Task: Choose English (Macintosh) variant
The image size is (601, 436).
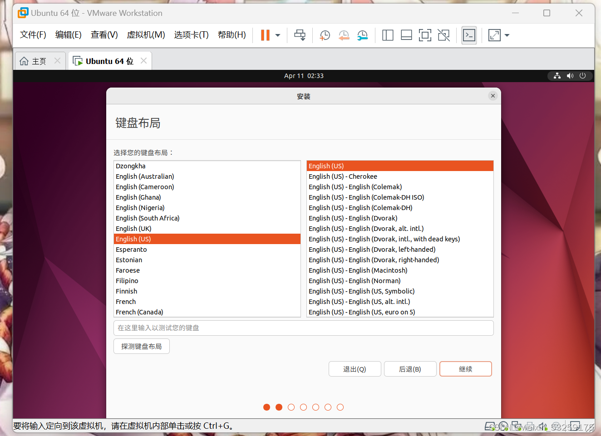Action: [x=400, y=270]
